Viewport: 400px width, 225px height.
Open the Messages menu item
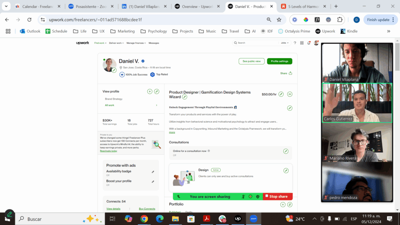coord(154,43)
